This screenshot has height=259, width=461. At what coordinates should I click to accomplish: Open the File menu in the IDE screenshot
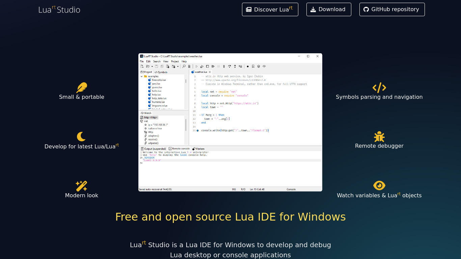pyautogui.click(x=142, y=61)
